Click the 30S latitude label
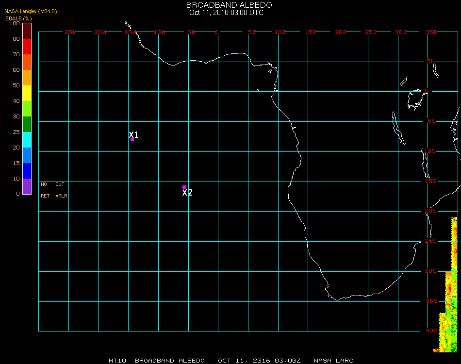 click(x=431, y=271)
